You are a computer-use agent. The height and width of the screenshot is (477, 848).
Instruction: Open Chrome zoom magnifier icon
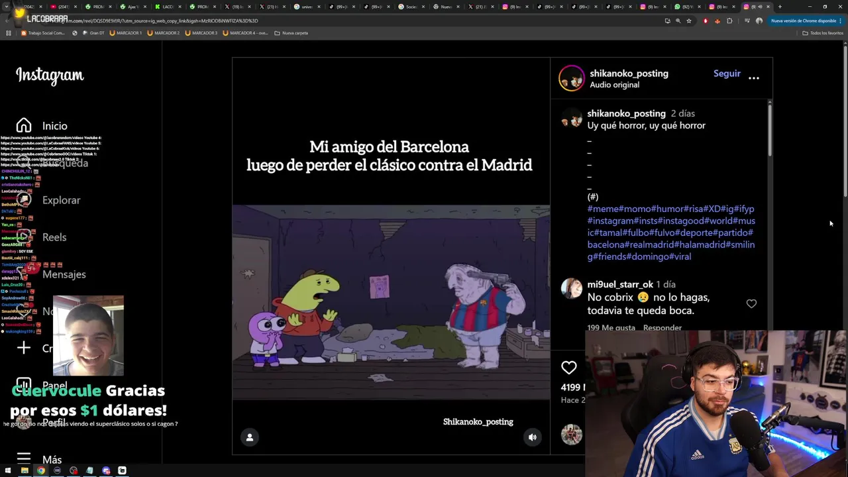pyautogui.click(x=678, y=21)
